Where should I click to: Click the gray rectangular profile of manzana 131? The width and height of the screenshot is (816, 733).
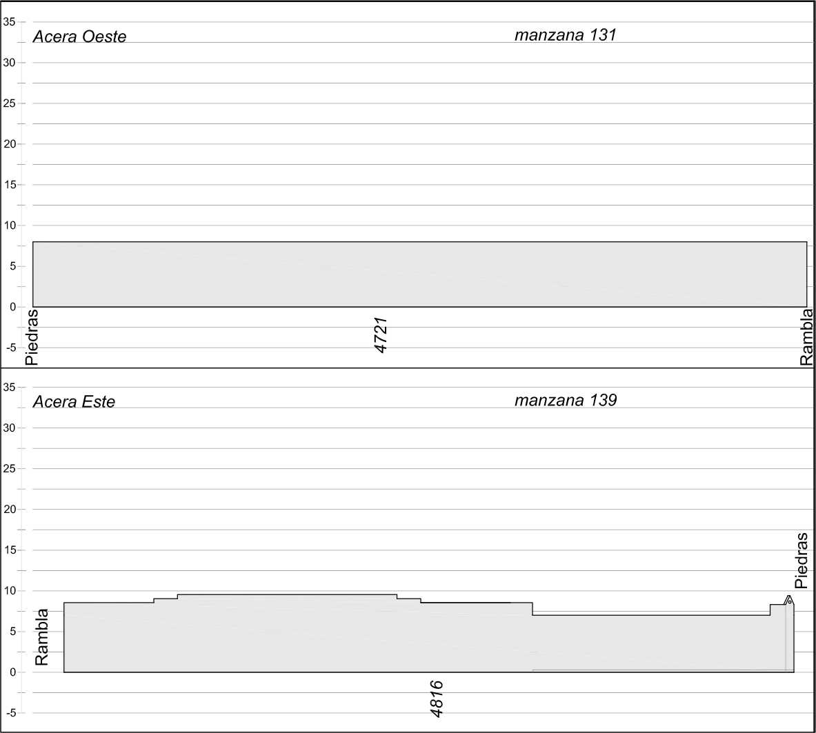[x=419, y=274]
